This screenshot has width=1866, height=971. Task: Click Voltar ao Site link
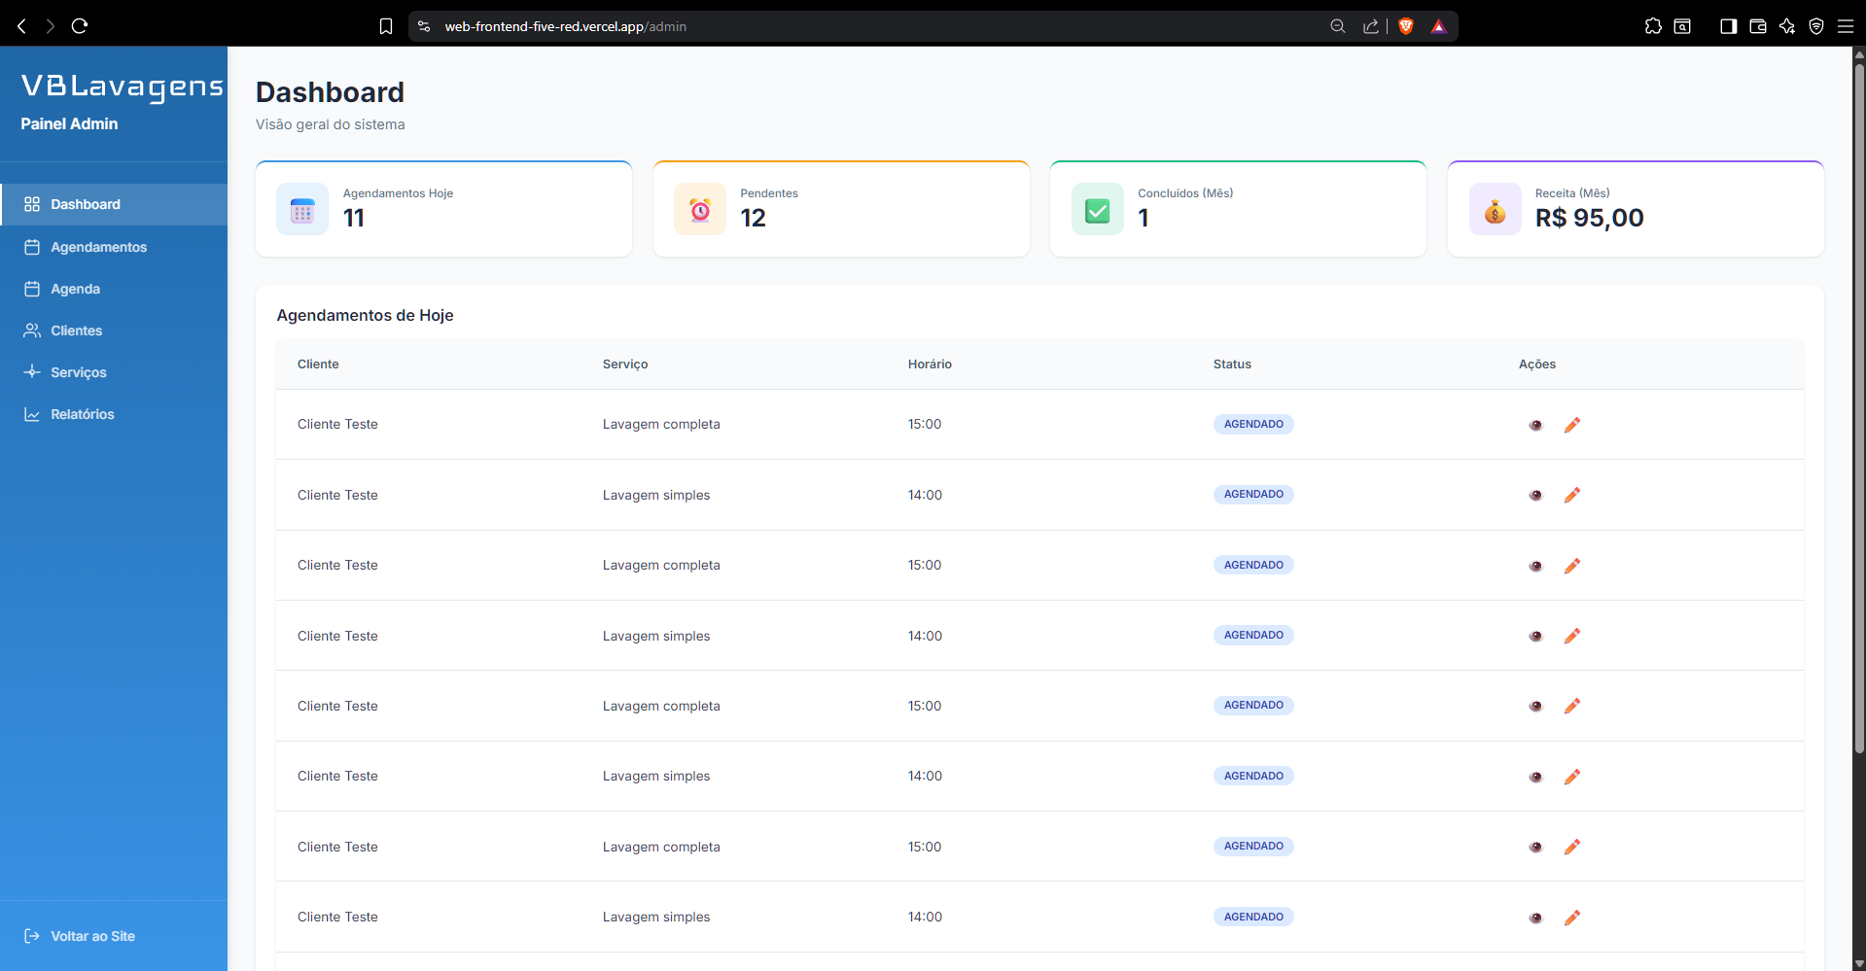coord(92,936)
